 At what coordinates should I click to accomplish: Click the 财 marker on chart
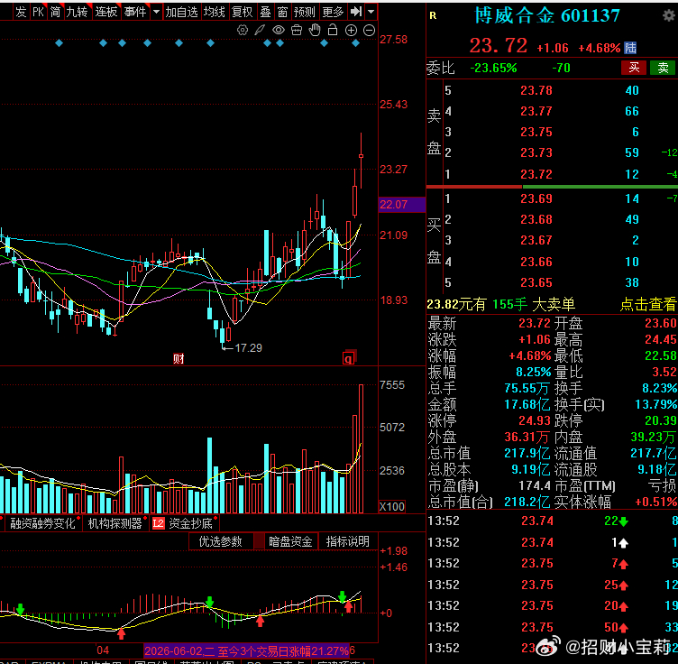[x=179, y=358]
